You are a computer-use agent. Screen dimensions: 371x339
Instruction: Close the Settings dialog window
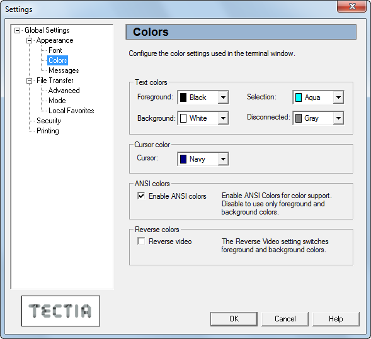(352, 7)
